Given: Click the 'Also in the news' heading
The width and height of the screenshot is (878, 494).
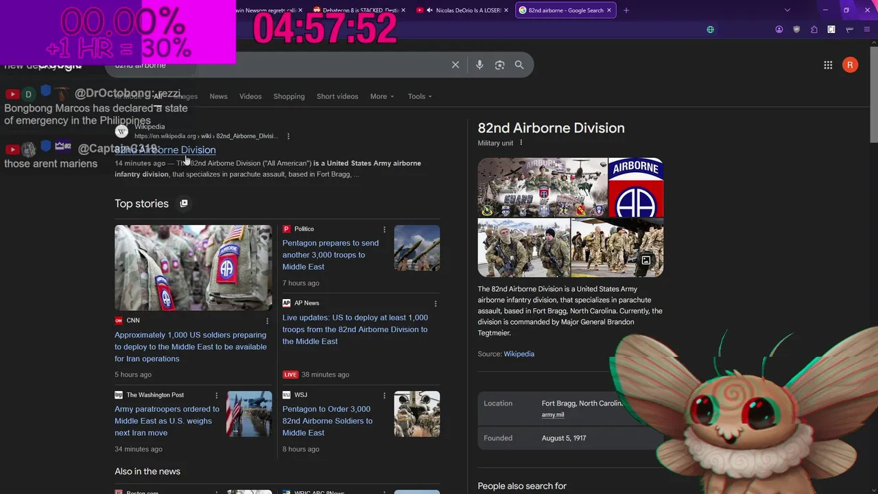Looking at the screenshot, I should click(147, 471).
